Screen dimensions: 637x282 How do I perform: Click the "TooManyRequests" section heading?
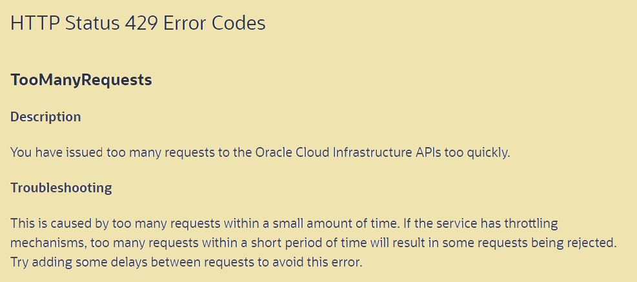click(81, 80)
